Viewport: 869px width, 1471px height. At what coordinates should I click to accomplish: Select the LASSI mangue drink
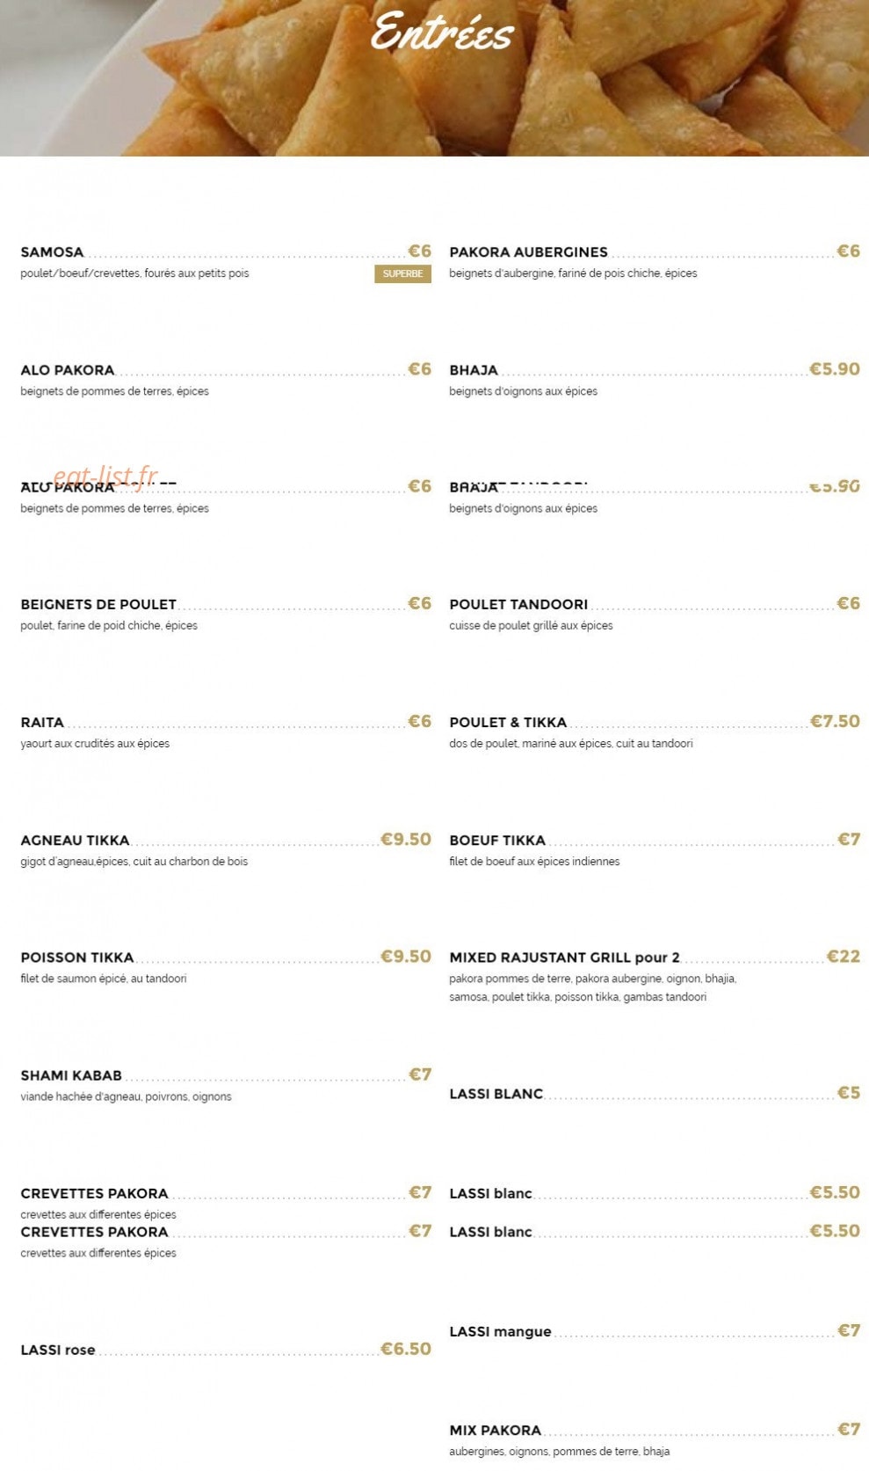coord(500,1332)
